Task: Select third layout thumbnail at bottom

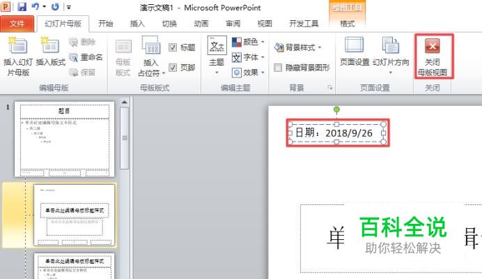Action: pyautogui.click(x=74, y=266)
